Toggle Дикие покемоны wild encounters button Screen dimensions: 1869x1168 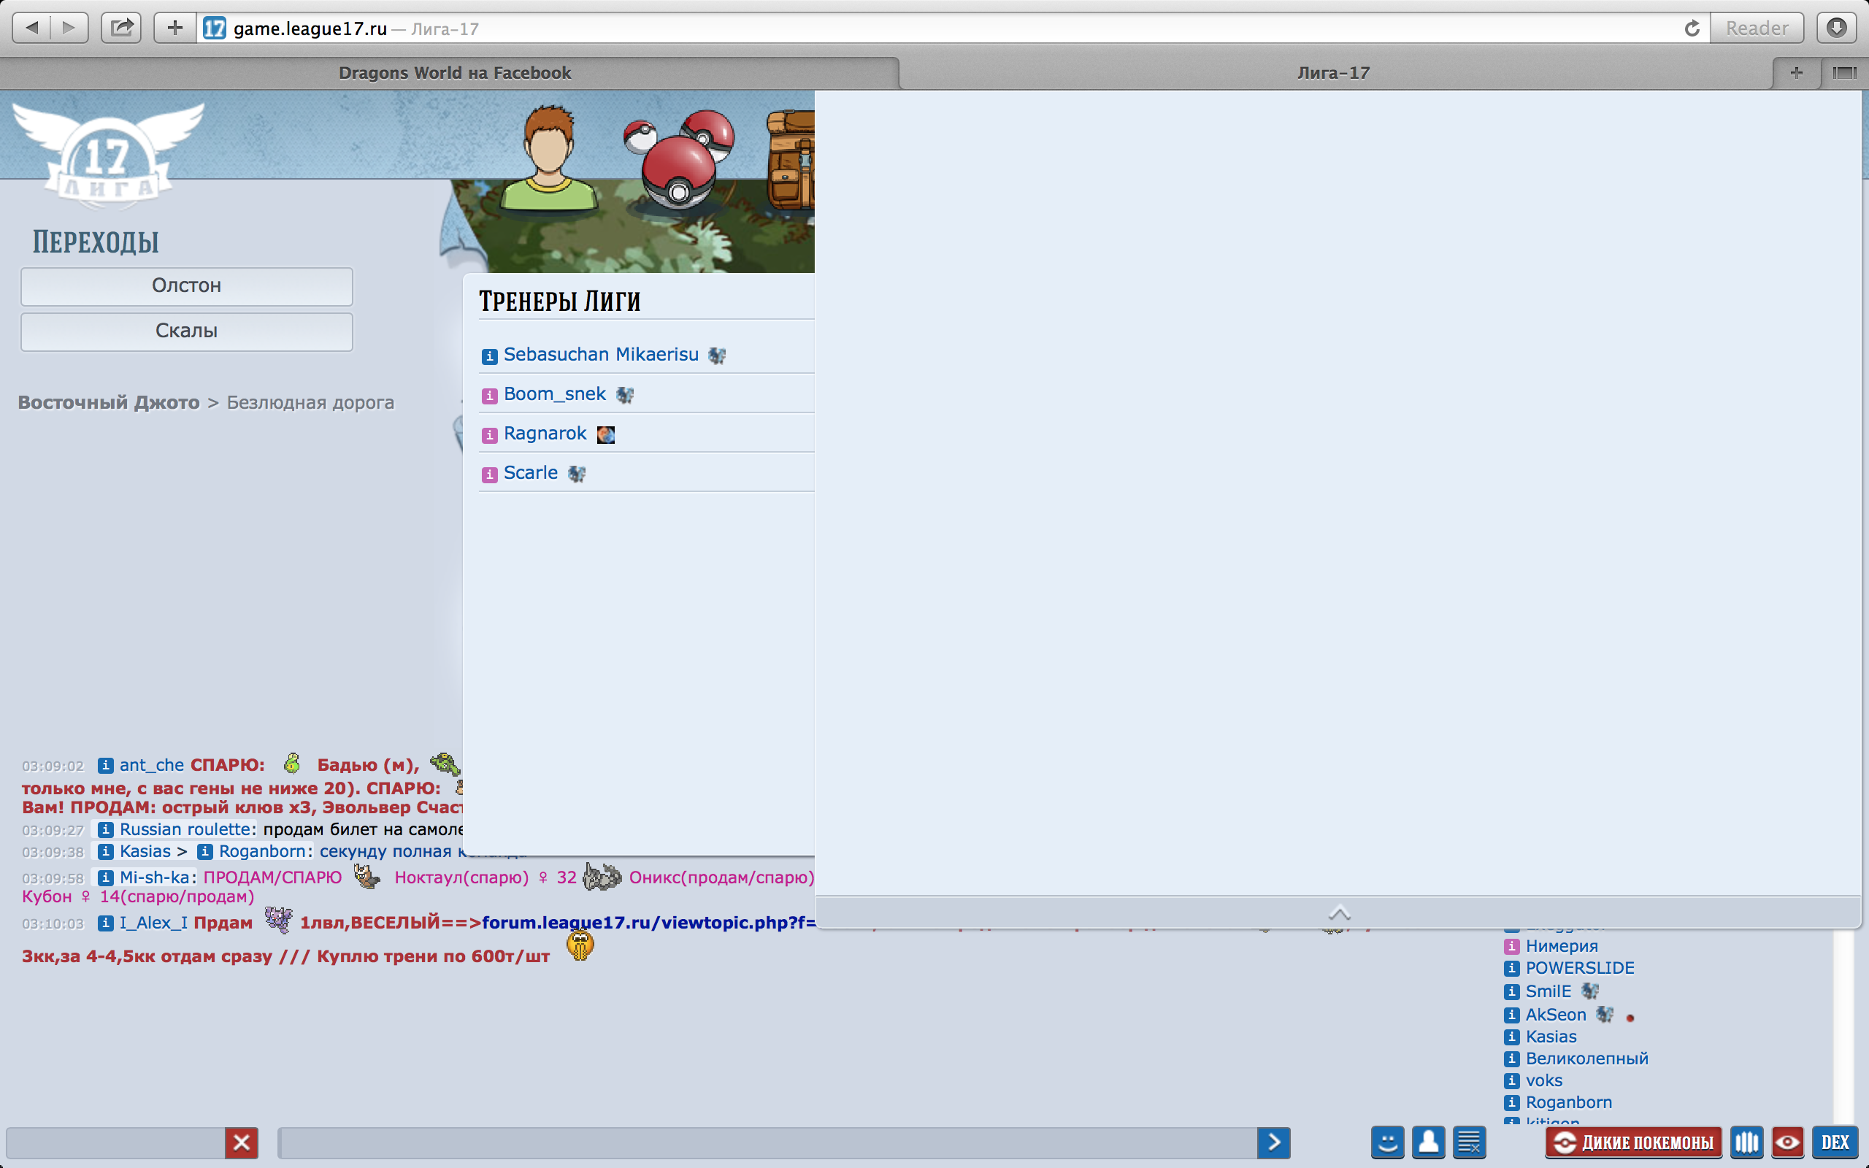point(1633,1142)
